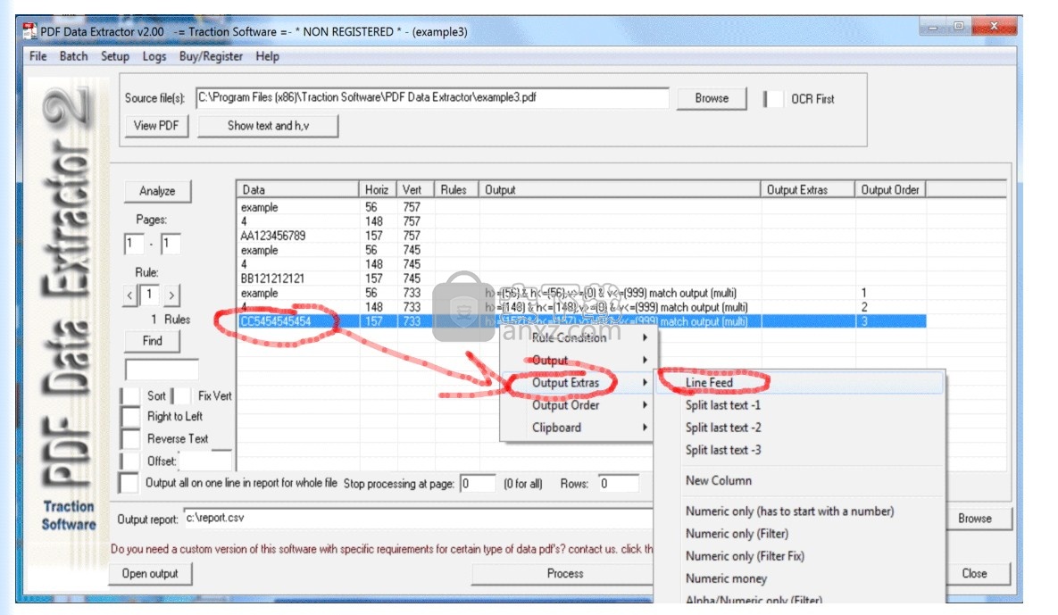Screen dimensions: 1058x615
Task: Enable the Right to Left checkbox
Action: tap(131, 417)
